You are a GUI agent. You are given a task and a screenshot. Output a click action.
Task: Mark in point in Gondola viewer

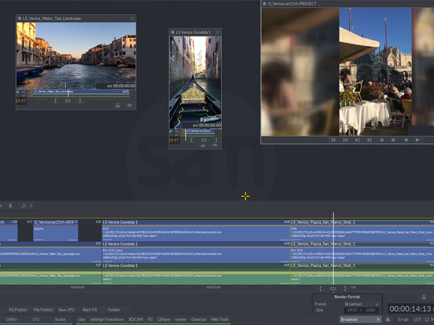pos(191,140)
